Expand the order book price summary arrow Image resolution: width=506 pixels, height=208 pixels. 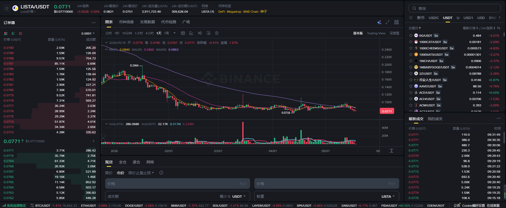94,141
